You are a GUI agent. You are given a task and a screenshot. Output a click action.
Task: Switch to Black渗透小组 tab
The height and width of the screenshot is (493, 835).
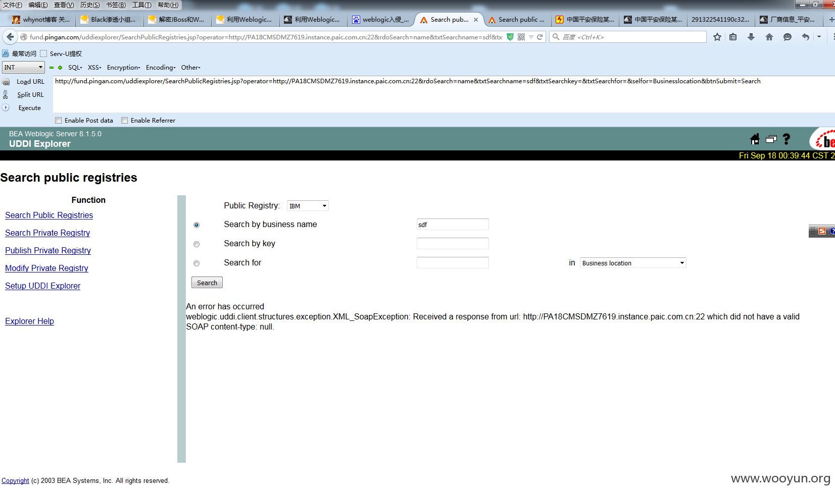[x=109, y=20]
